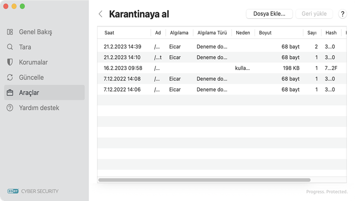Open help with the question mark button

342,14
